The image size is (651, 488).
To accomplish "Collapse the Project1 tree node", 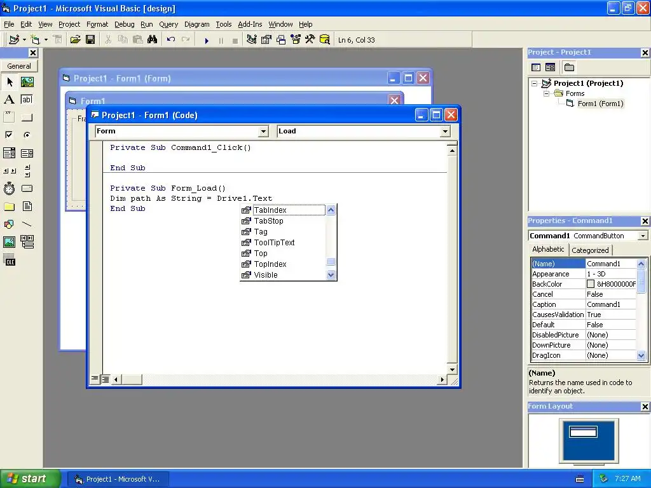I will tap(535, 83).
